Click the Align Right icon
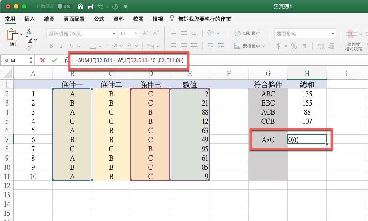The height and width of the screenshot is (221, 368). pos(194,46)
